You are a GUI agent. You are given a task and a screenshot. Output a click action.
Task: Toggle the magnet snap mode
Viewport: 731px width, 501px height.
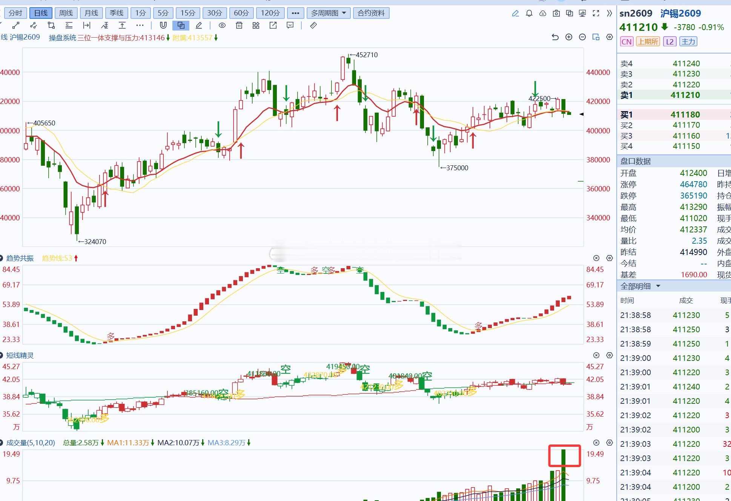pyautogui.click(x=163, y=26)
